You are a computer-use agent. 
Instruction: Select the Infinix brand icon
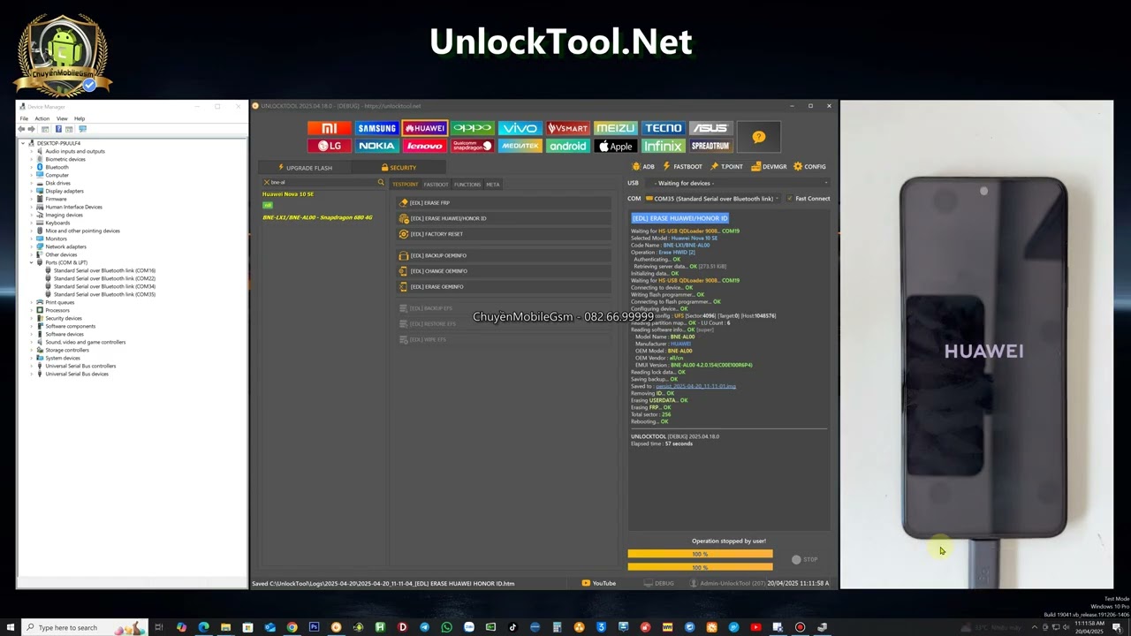point(663,146)
